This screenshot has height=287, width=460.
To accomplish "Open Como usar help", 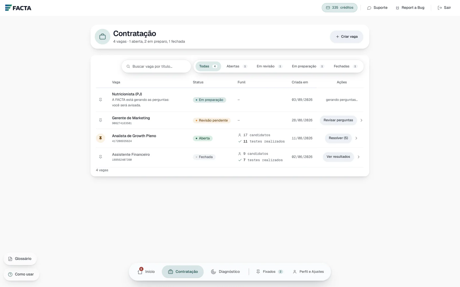I will 21,274.
